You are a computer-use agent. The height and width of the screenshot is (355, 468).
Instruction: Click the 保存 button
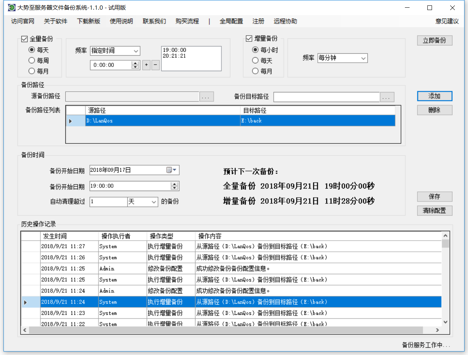pyautogui.click(x=434, y=196)
